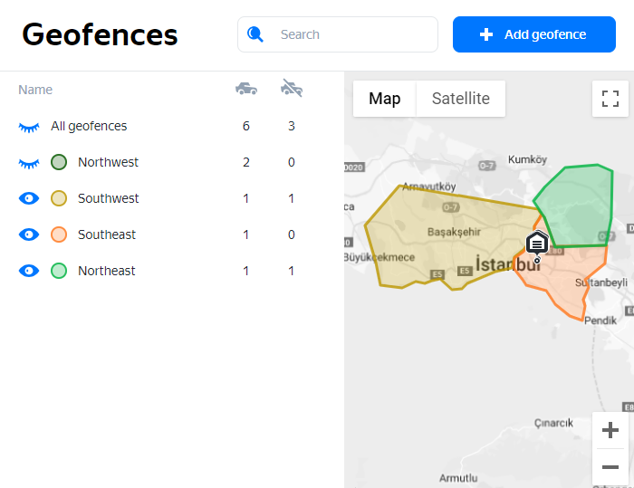Toggle visibility of Northeast geofence
Screen dimensions: 634x488
pyautogui.click(x=29, y=271)
